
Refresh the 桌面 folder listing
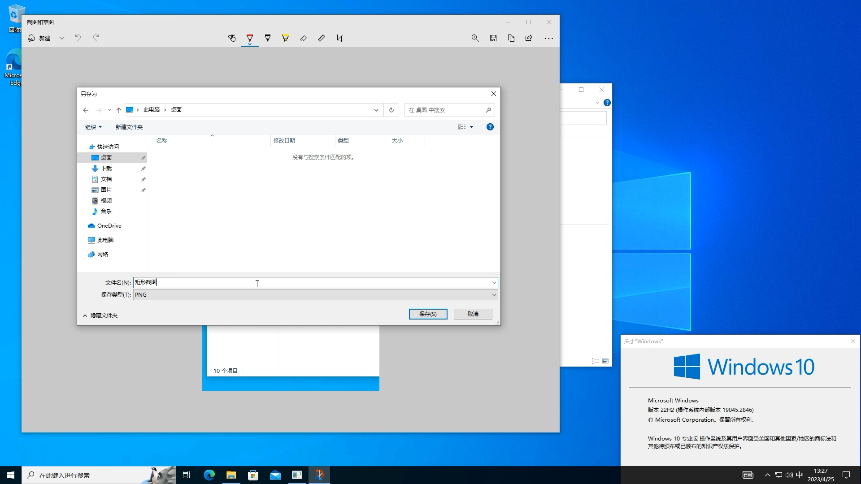391,110
